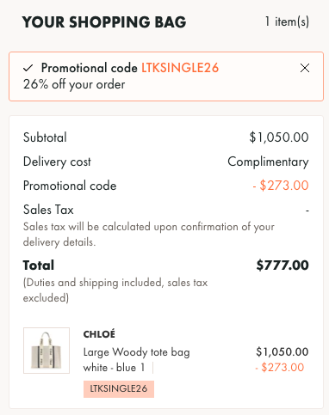Click the Subtotal amount $1,050.00
The width and height of the screenshot is (329, 415).
(x=279, y=137)
